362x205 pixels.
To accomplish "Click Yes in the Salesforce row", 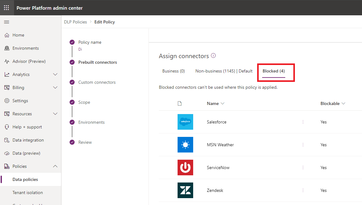I will (323, 122).
